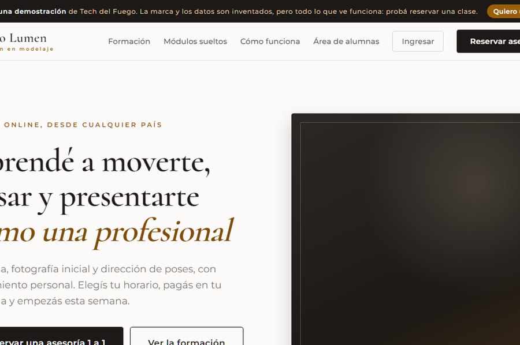Click the Ingresar button
Image resolution: width=520 pixels, height=345 pixels.
click(x=418, y=42)
